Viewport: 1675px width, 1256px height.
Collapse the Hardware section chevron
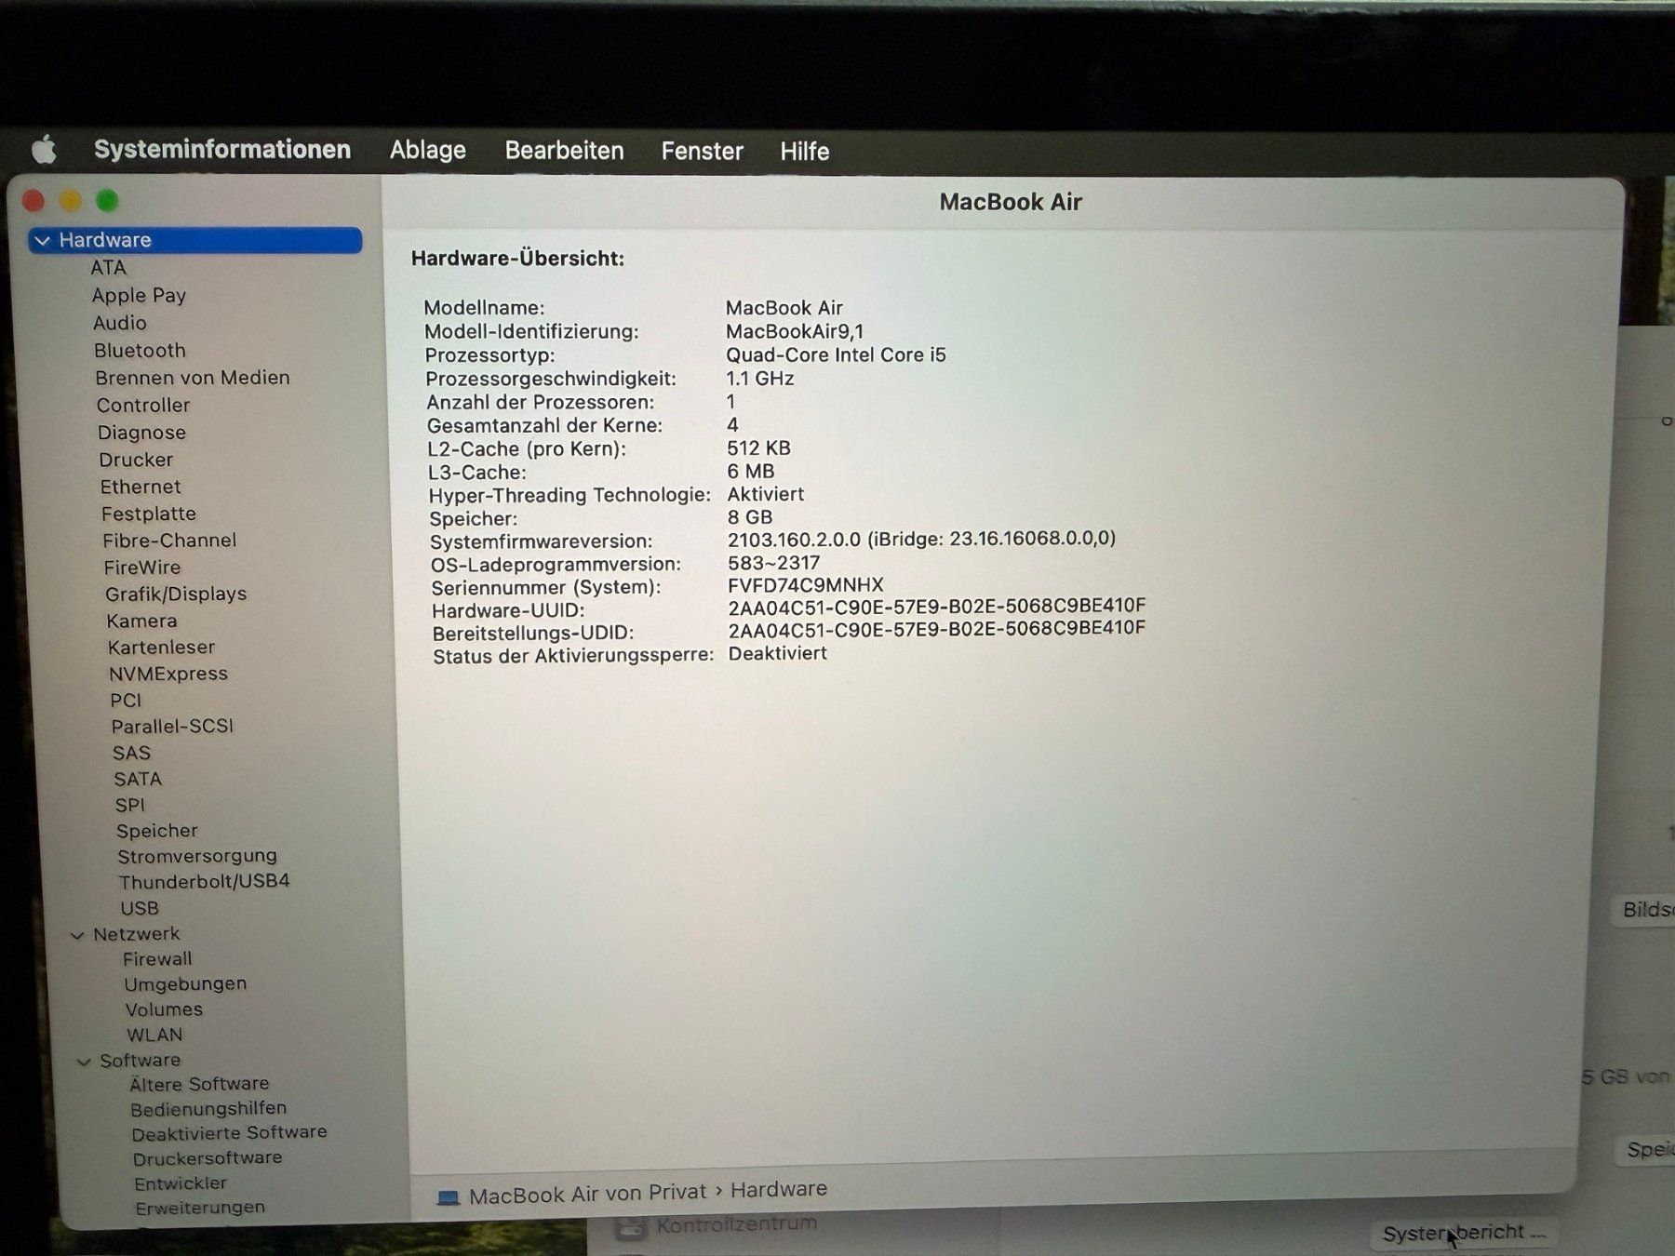point(42,241)
